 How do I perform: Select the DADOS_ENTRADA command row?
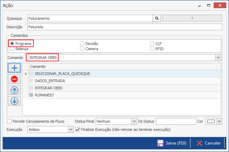[125, 81]
